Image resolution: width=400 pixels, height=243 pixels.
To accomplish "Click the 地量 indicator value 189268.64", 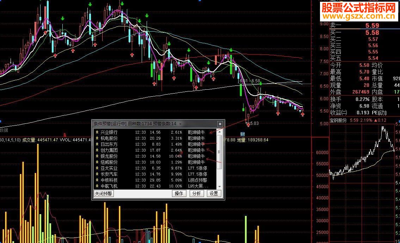I will coord(258,140).
